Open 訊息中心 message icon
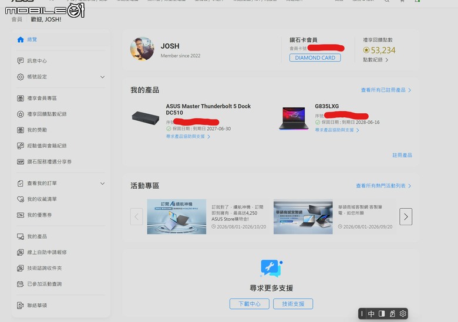The height and width of the screenshot is (322, 458). tap(21, 60)
